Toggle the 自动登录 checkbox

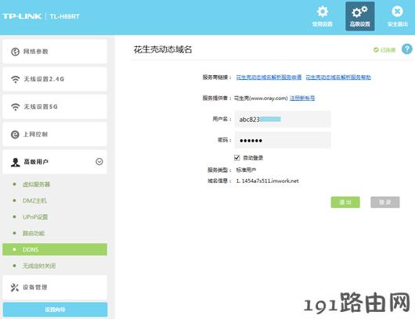[237, 158]
